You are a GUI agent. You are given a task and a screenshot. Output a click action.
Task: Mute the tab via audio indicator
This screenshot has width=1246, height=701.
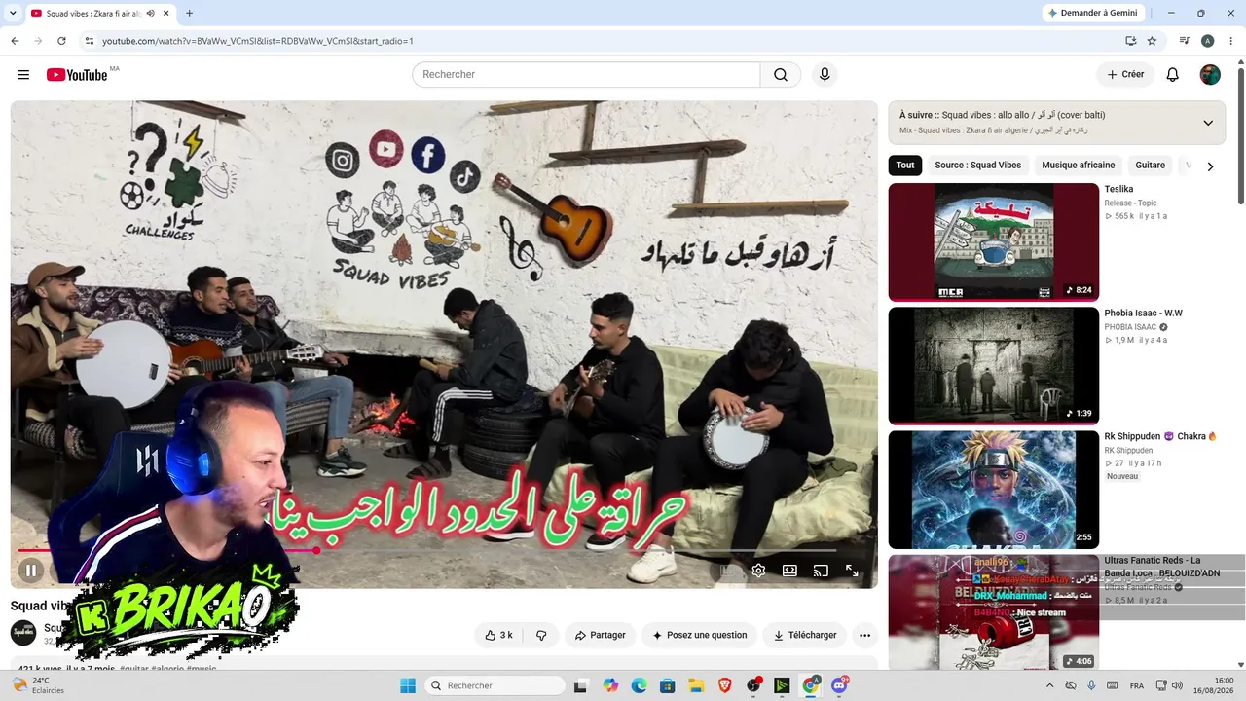click(150, 13)
